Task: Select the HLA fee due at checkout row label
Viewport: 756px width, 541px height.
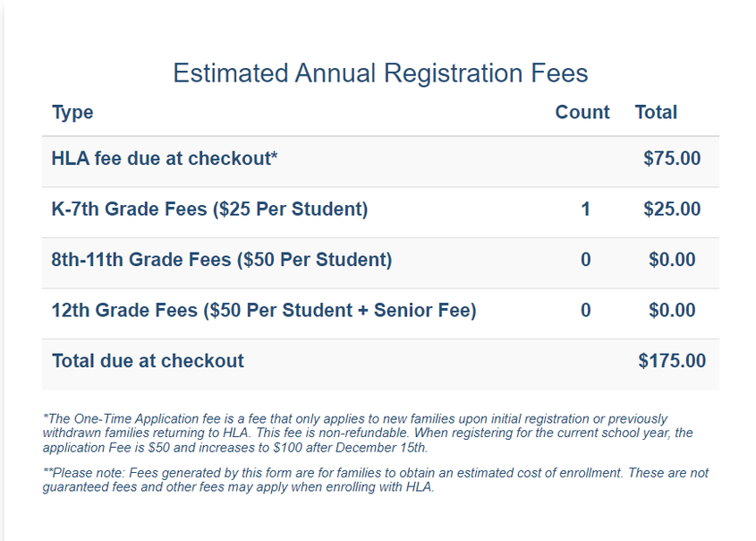Action: pos(165,159)
